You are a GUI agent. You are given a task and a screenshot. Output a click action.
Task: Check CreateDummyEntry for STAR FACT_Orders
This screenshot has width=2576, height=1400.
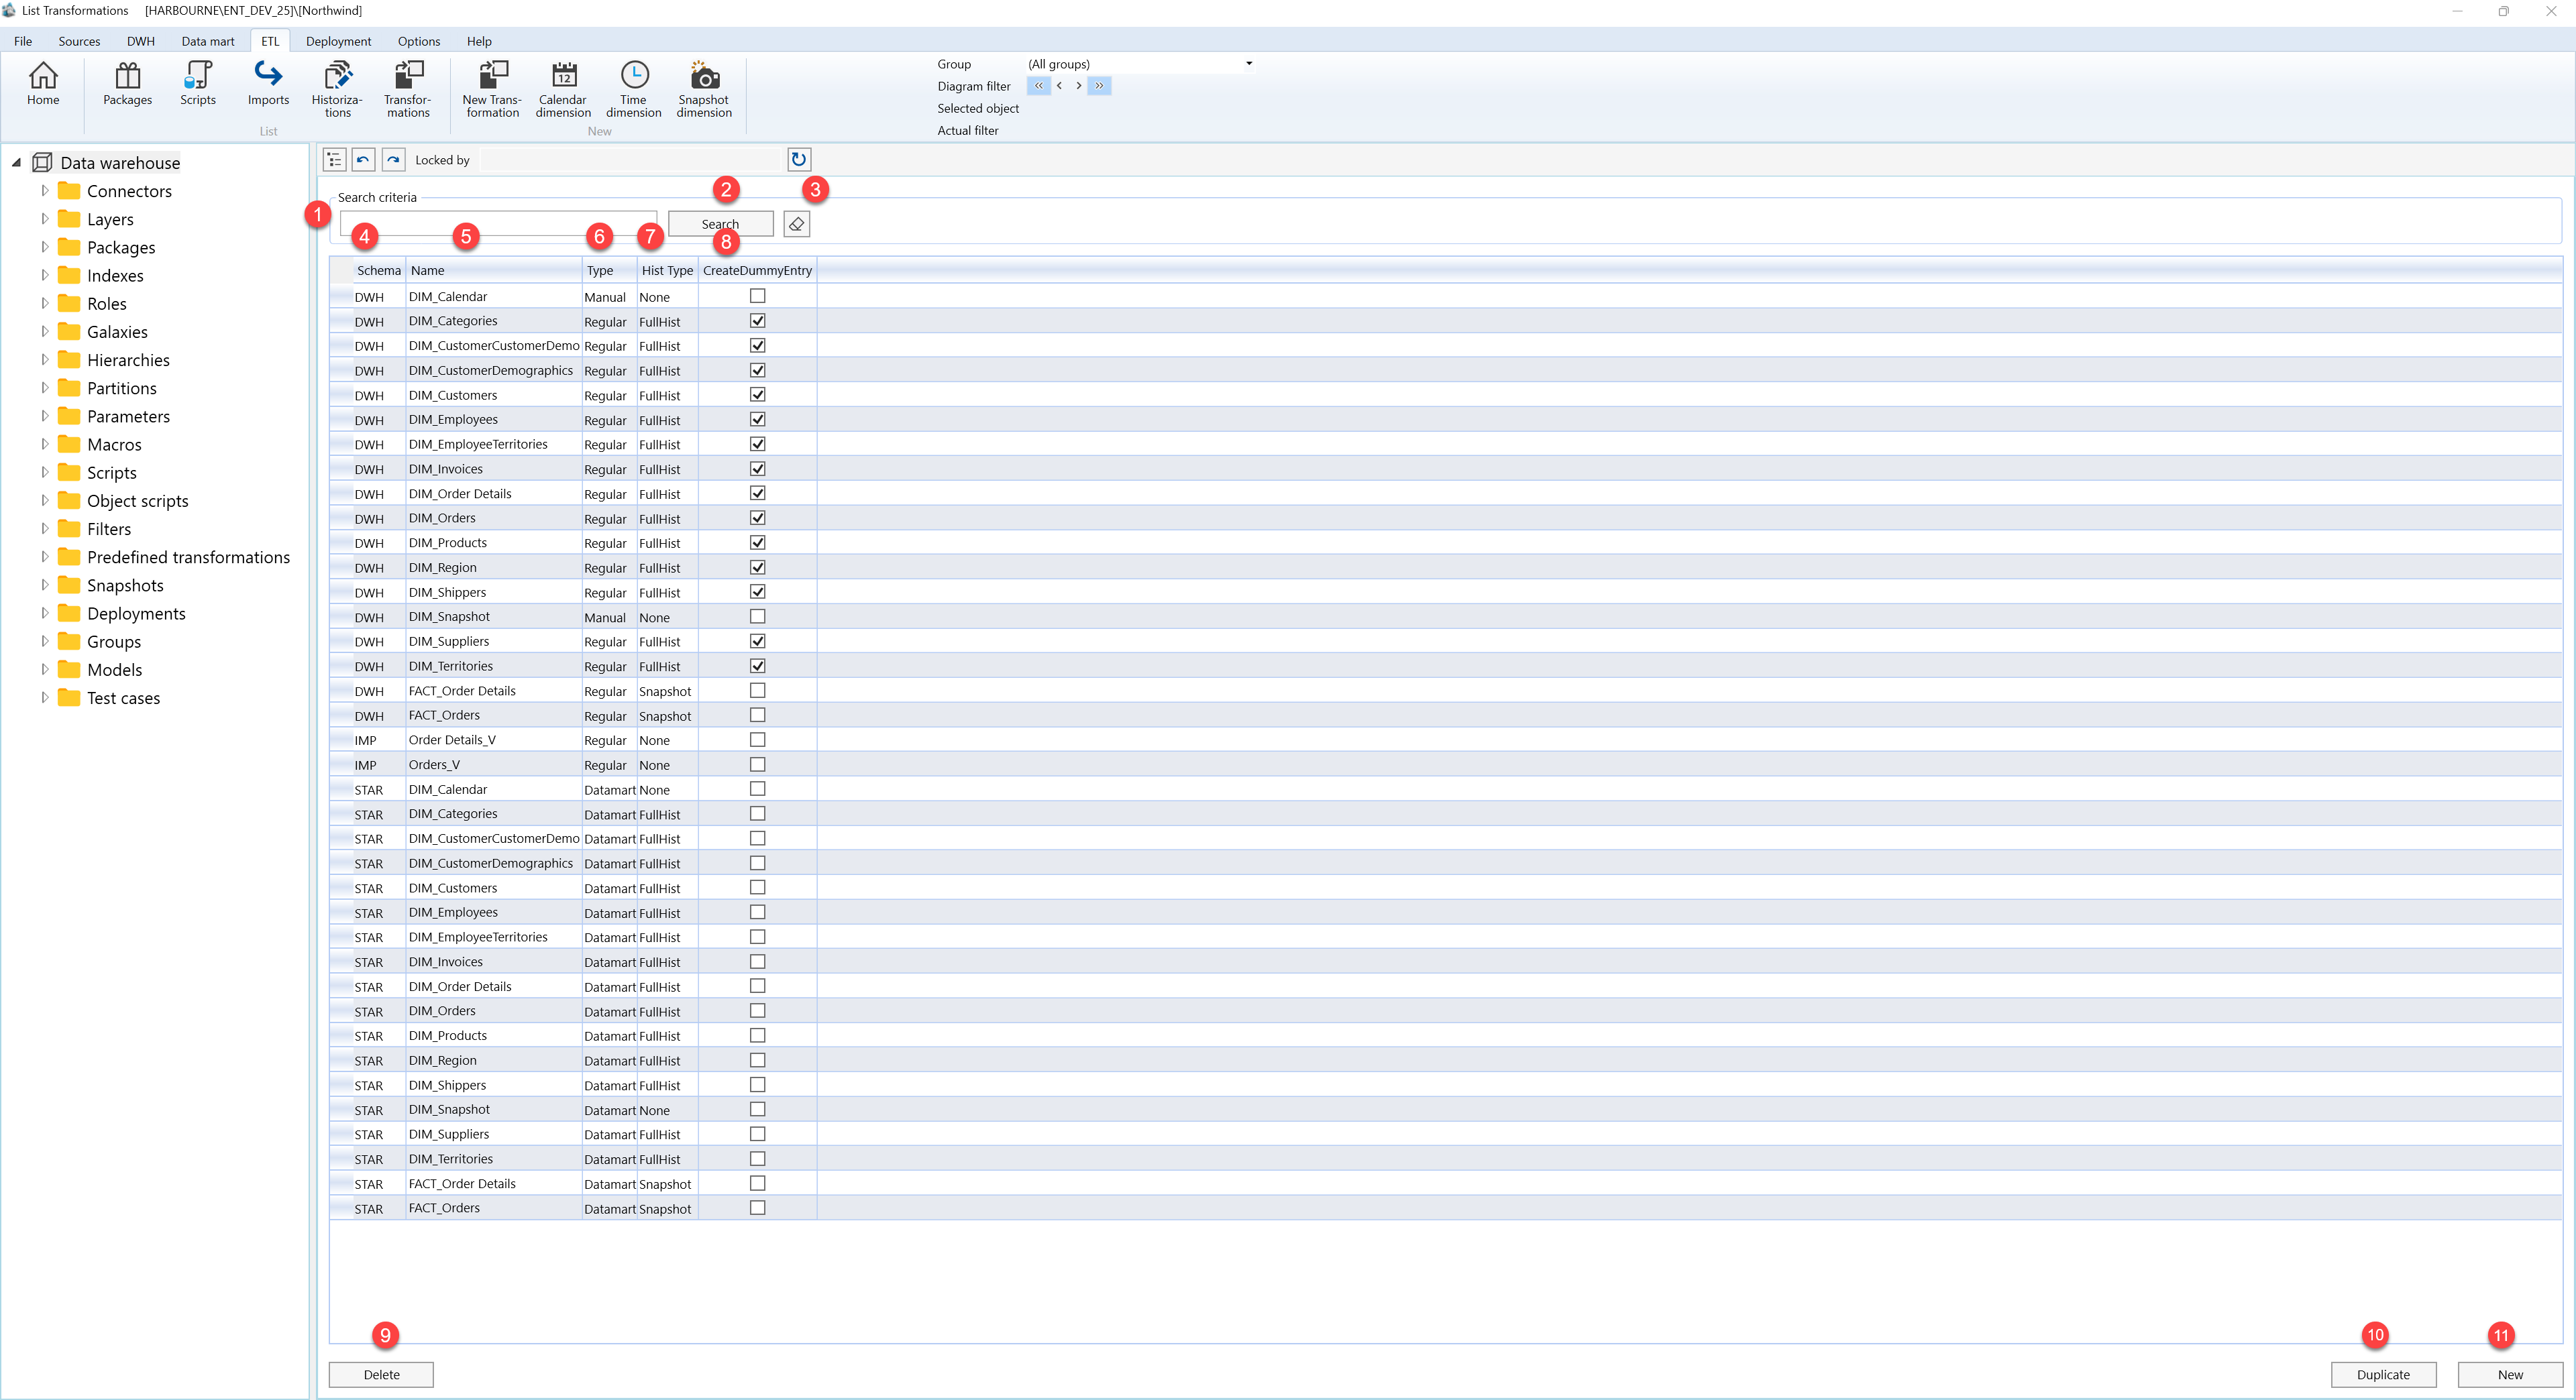(x=757, y=1208)
